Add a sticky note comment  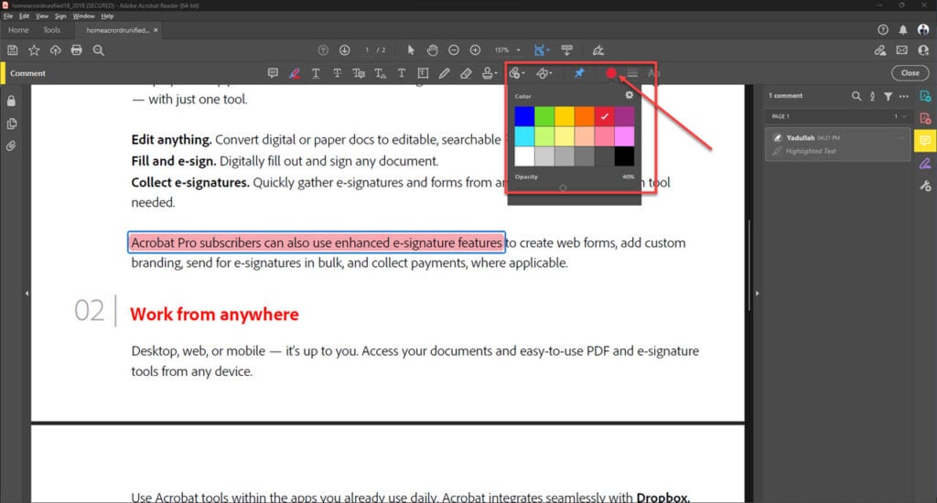click(273, 73)
